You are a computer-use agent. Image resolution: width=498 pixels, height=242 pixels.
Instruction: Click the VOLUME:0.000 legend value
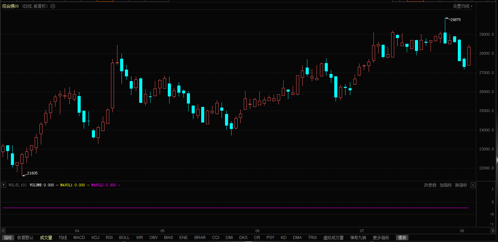pos(42,185)
